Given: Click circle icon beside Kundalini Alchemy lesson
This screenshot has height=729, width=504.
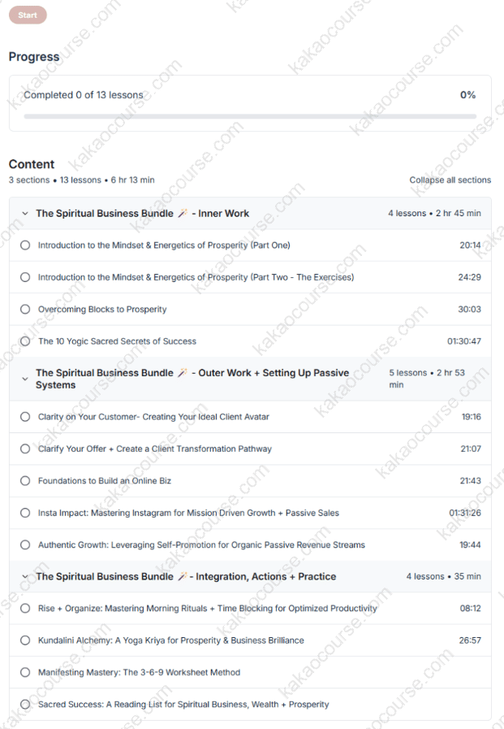Looking at the screenshot, I should (25, 640).
